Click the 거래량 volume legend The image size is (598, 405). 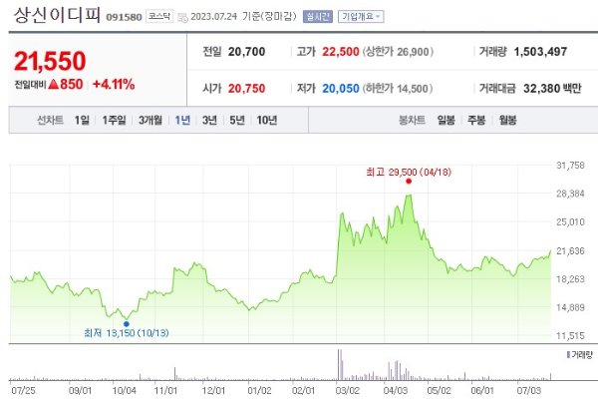click(580, 355)
